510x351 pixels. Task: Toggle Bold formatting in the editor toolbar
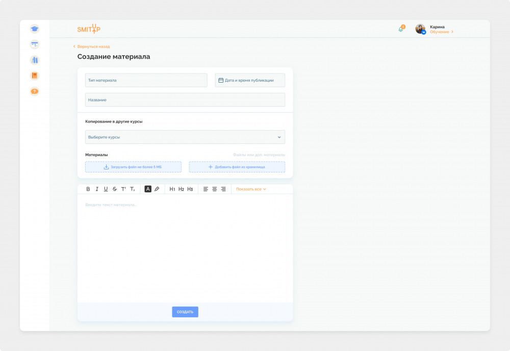click(88, 189)
